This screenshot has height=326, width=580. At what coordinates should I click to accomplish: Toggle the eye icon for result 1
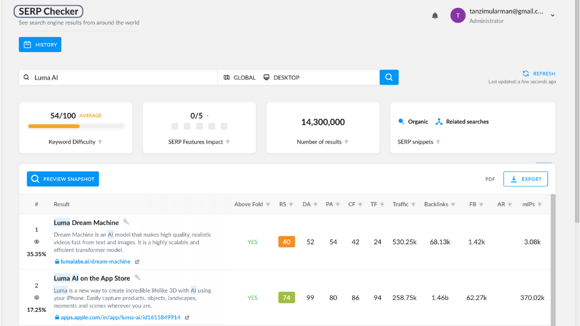36,242
